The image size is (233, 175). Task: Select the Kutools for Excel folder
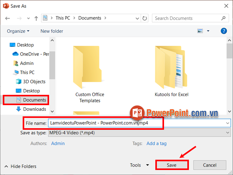click(x=171, y=71)
